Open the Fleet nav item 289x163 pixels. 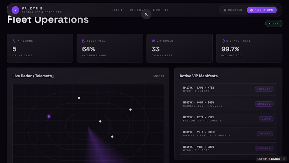(117, 10)
